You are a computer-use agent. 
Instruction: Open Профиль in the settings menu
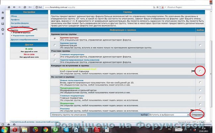click(15, 19)
